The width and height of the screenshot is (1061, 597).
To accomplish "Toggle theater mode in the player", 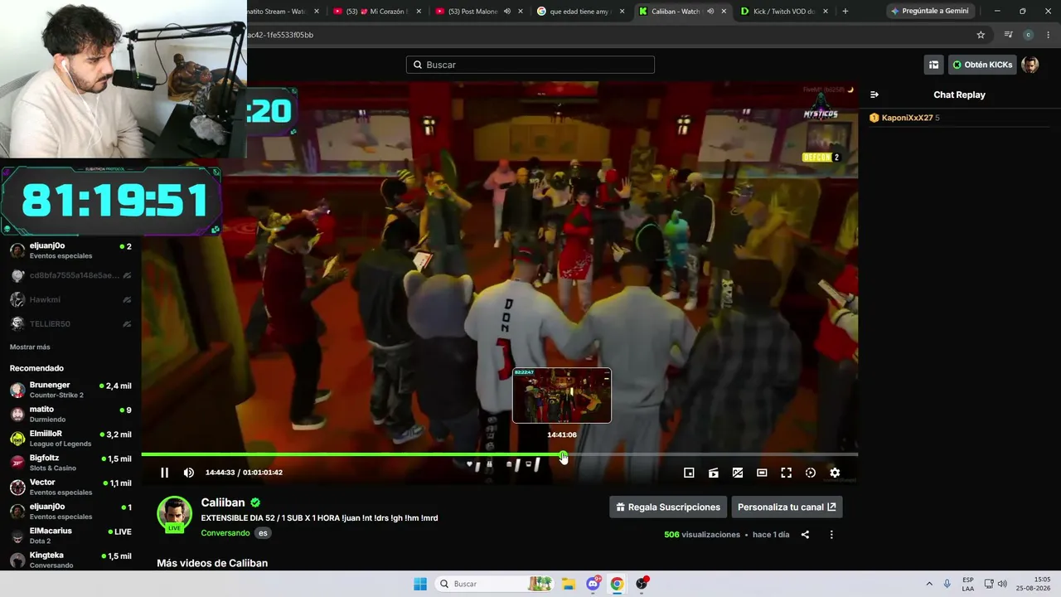I will pos(762,473).
